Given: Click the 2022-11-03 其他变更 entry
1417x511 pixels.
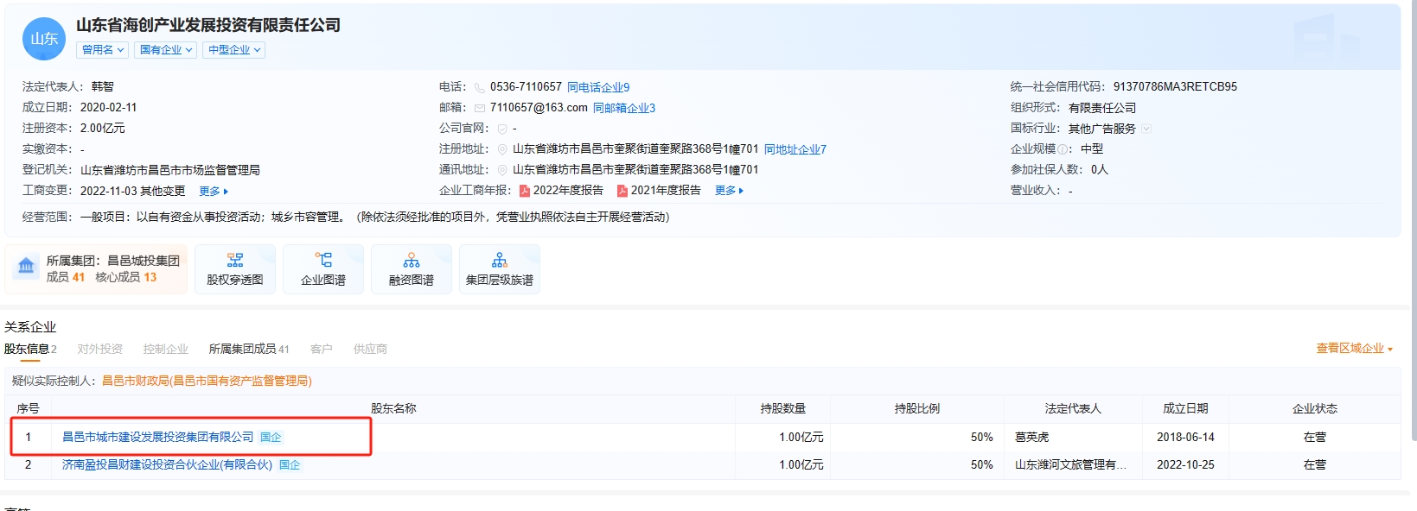Looking at the screenshot, I should (x=132, y=191).
